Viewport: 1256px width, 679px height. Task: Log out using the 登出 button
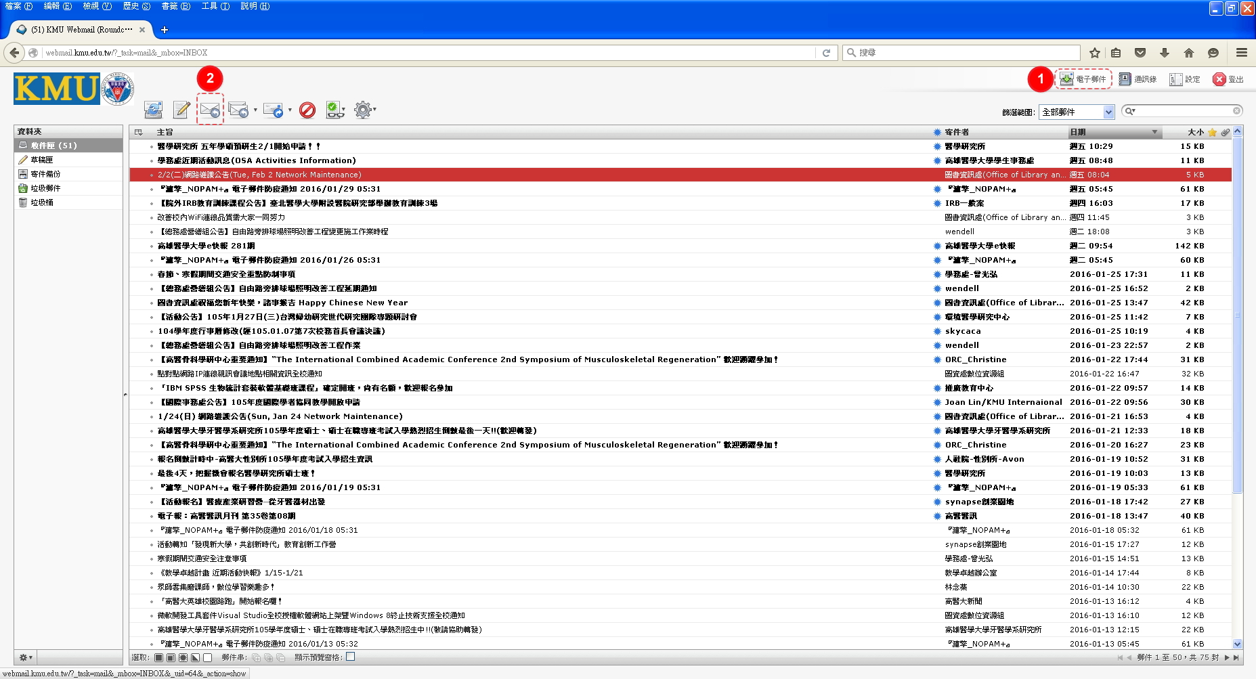click(x=1228, y=79)
